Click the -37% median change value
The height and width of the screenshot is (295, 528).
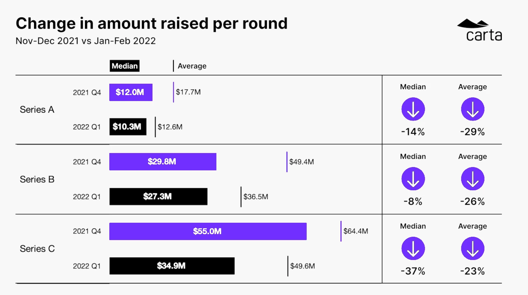point(413,271)
